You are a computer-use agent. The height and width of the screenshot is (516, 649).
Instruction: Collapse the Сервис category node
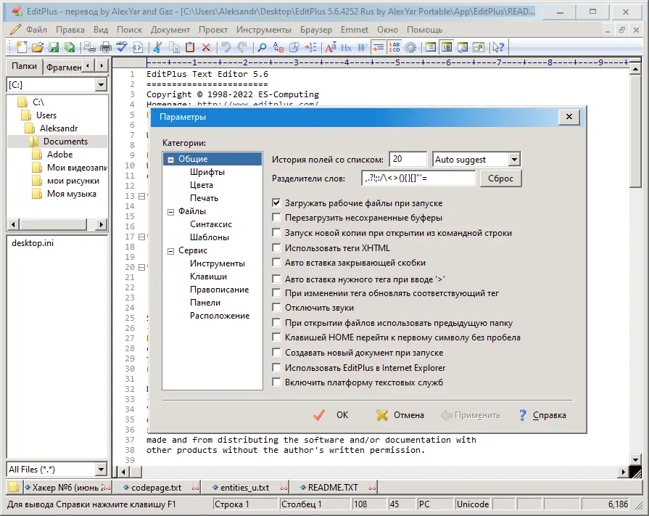tap(170, 251)
